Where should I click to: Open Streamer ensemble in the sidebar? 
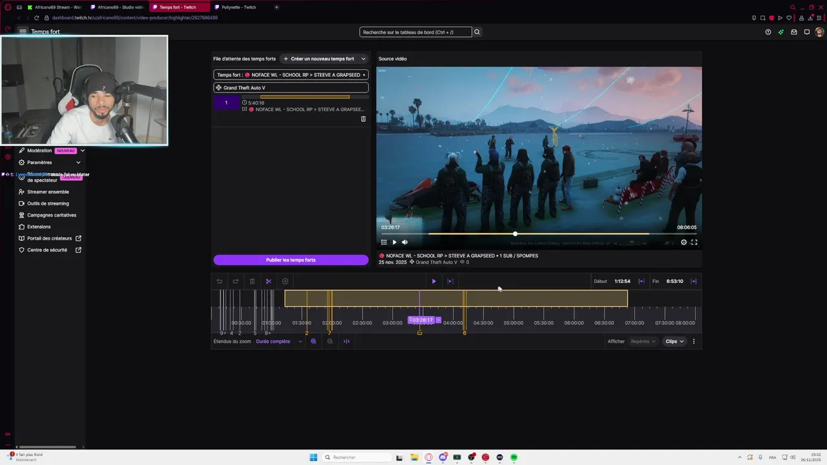point(44,192)
